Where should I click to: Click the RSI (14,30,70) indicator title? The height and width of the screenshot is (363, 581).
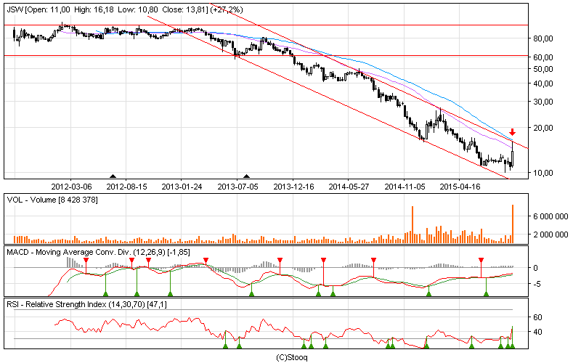[86, 304]
